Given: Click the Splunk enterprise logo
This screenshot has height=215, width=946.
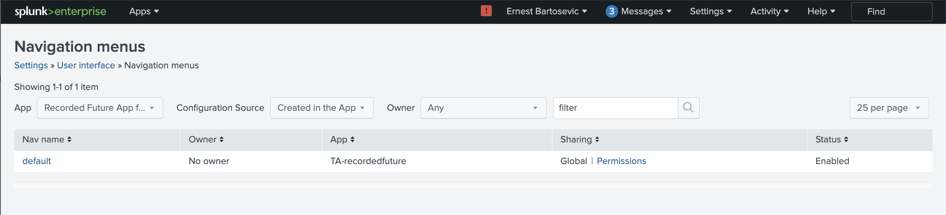Looking at the screenshot, I should [x=60, y=12].
